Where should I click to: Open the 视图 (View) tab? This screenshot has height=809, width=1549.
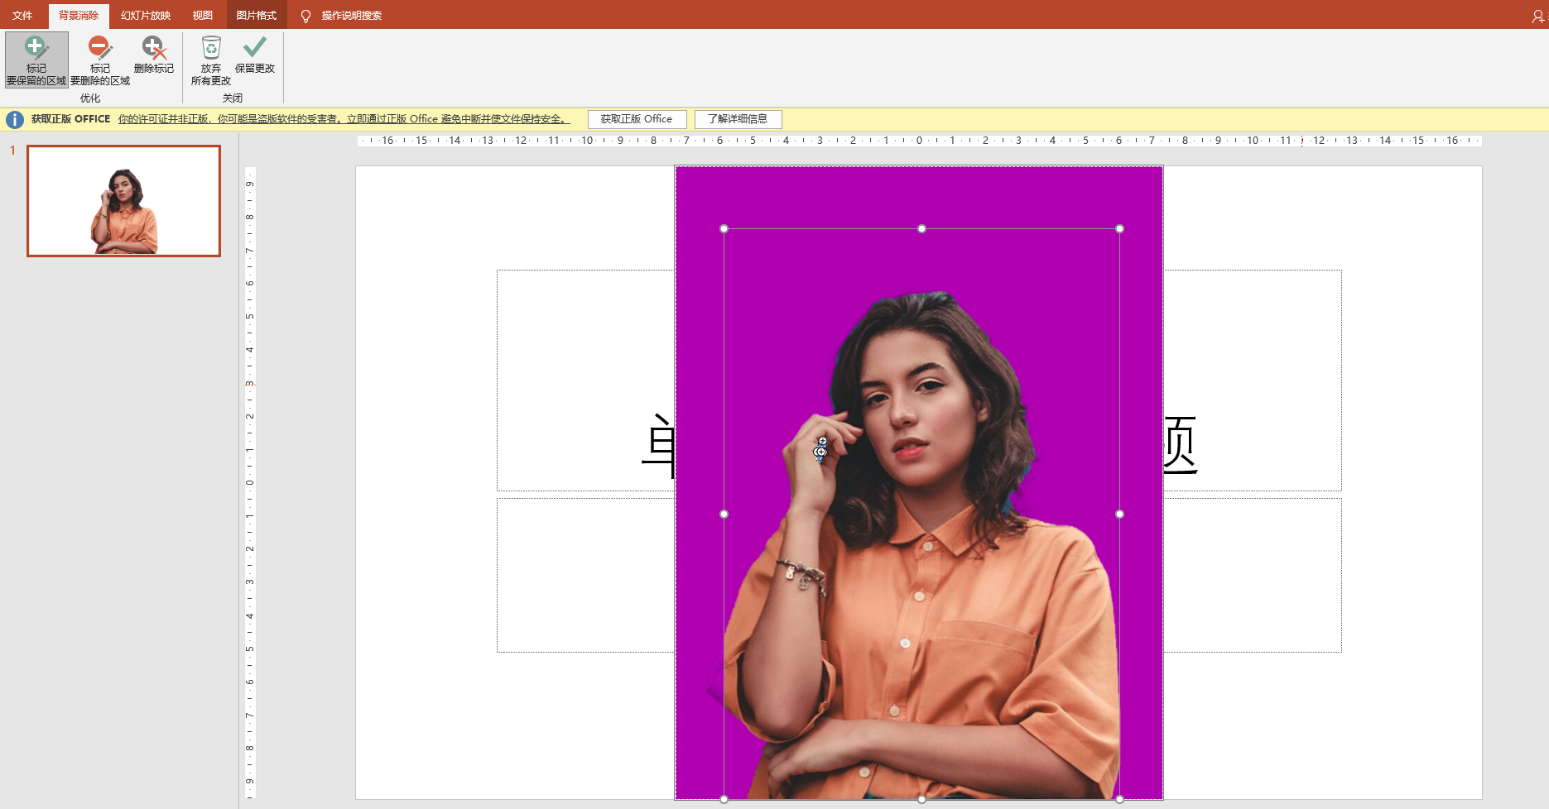[x=203, y=16]
